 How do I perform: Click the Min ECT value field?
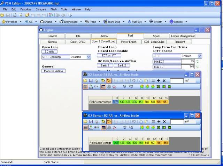[x=187, y=61]
